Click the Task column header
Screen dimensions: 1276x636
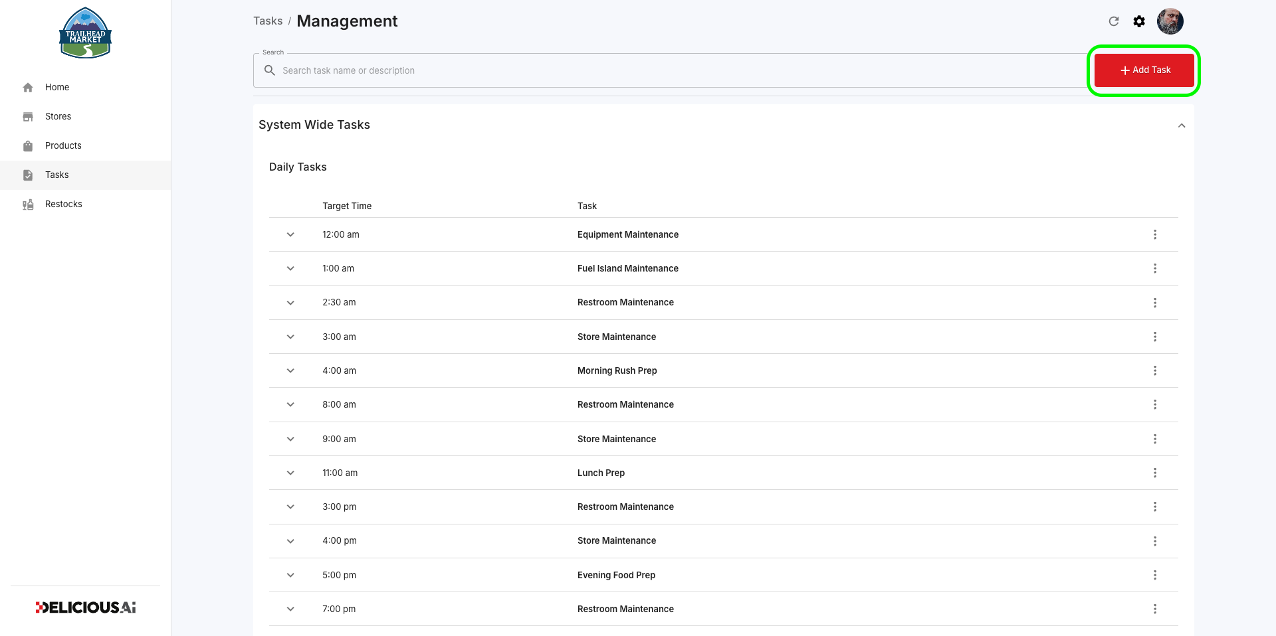587,206
